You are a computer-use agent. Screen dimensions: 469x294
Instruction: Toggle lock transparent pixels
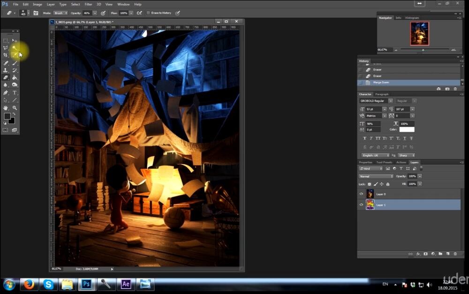tap(370, 184)
